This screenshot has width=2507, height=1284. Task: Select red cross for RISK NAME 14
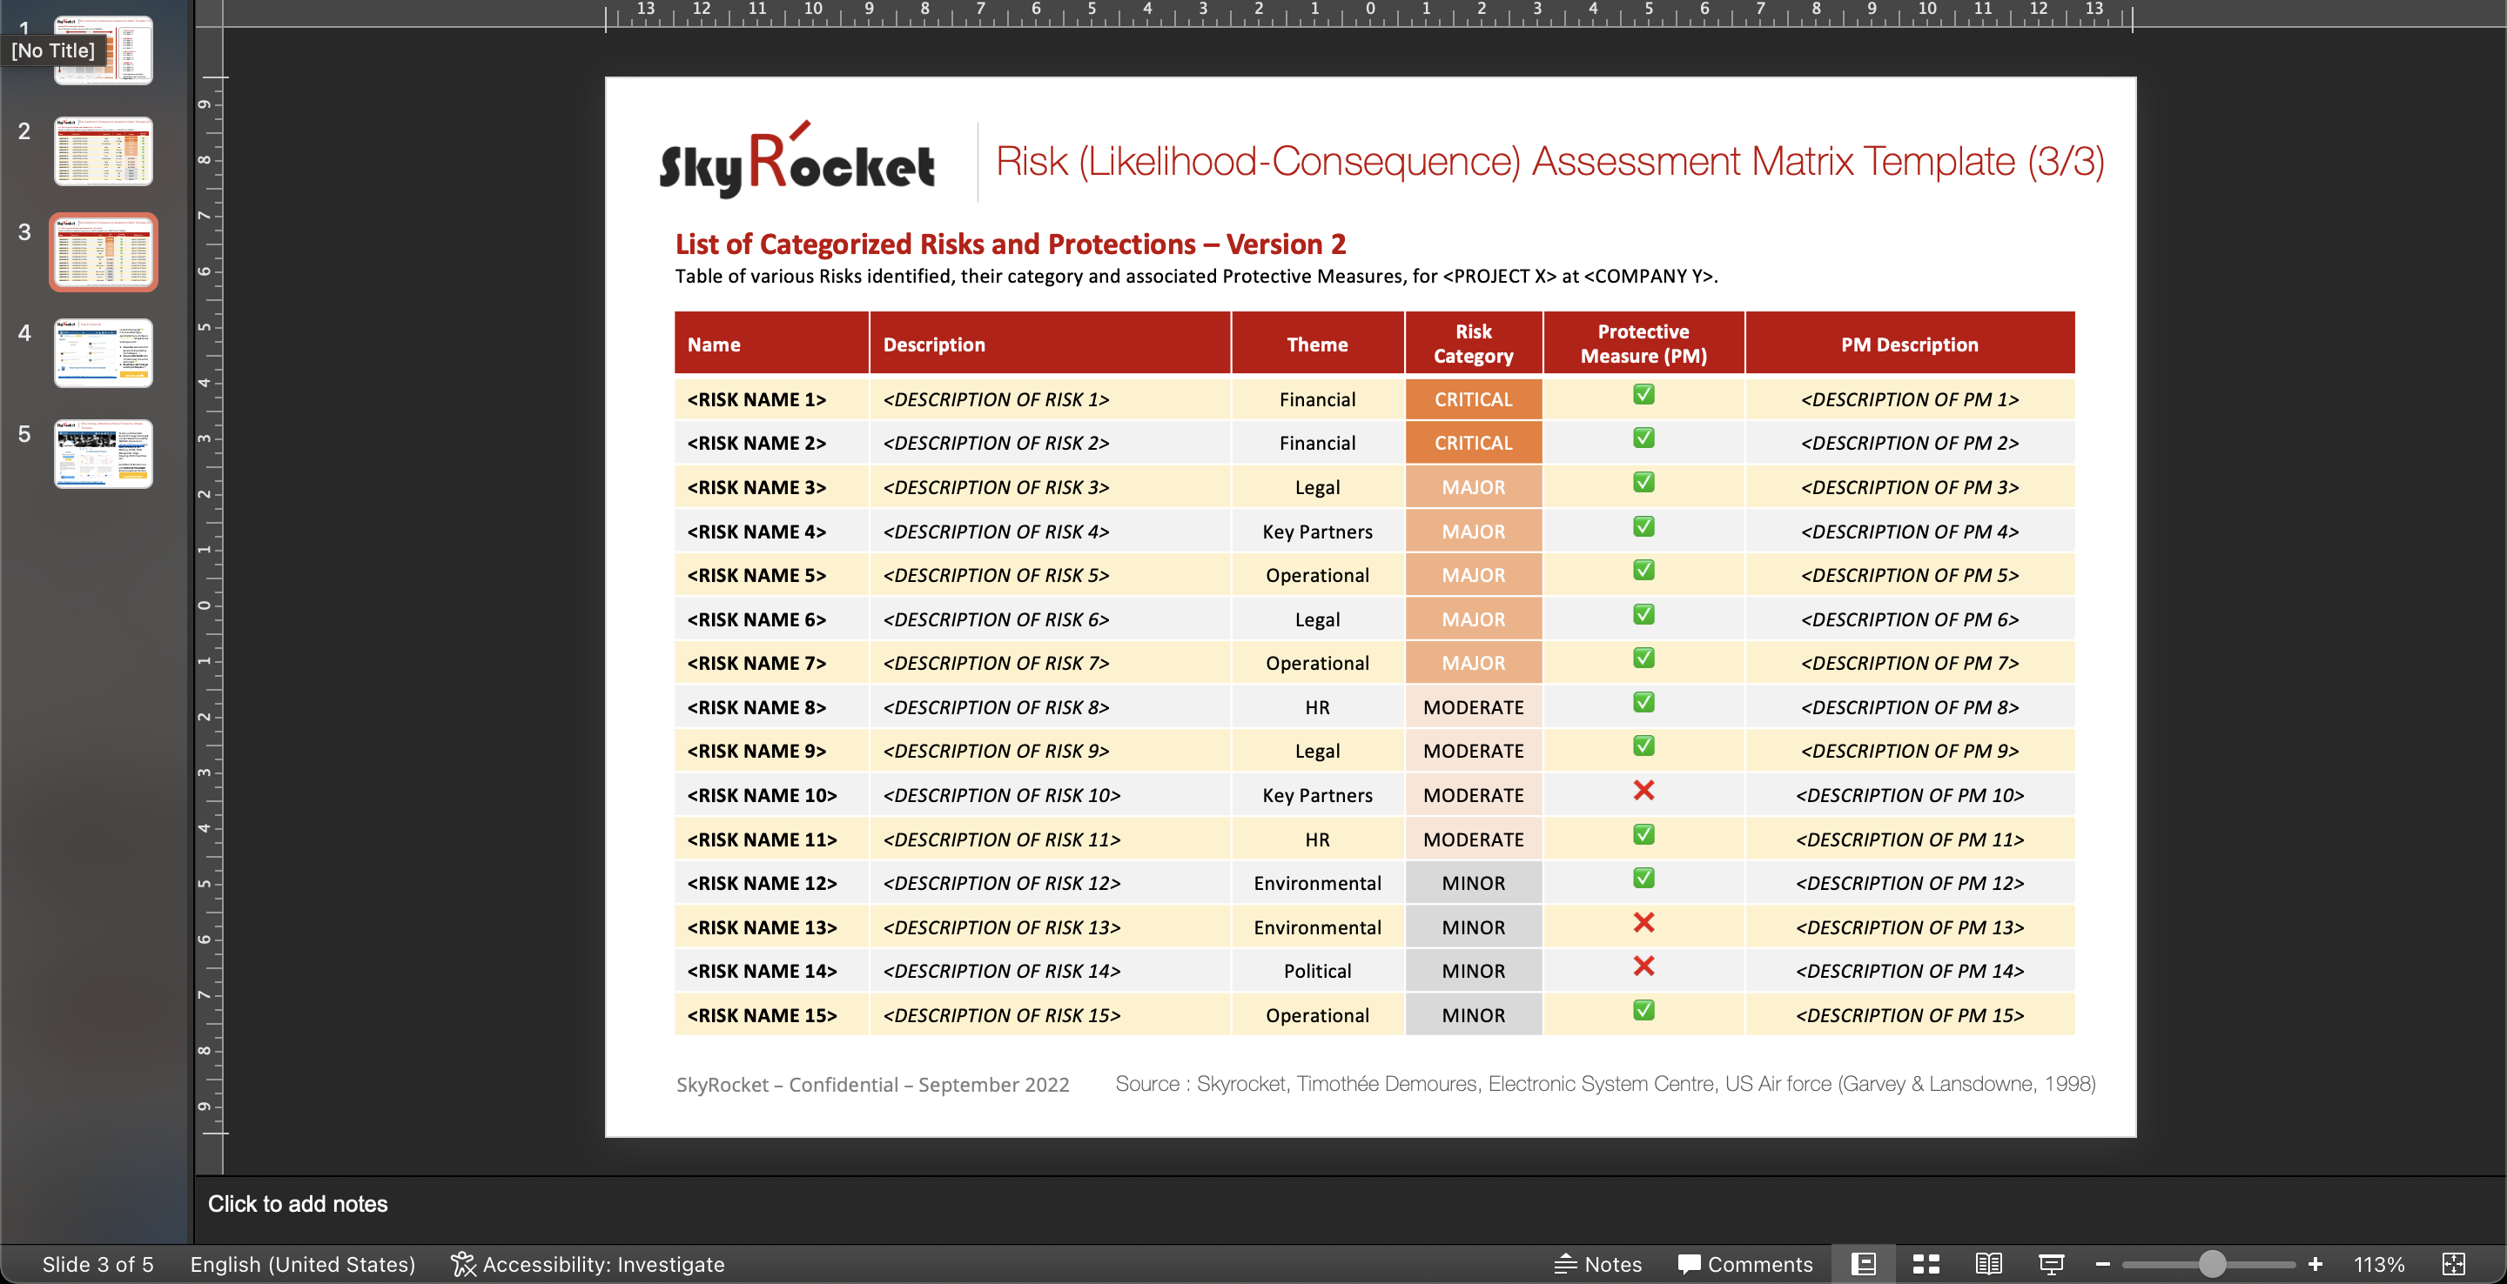click(x=1643, y=966)
